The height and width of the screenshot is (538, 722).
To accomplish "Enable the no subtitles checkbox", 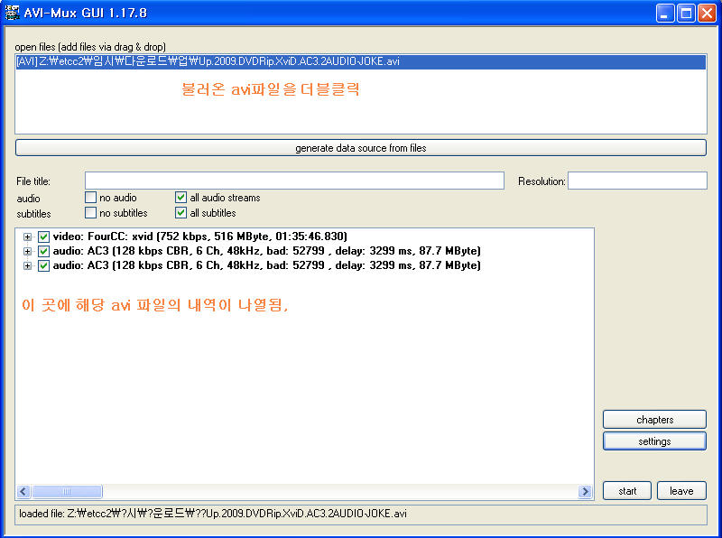I will click(91, 213).
